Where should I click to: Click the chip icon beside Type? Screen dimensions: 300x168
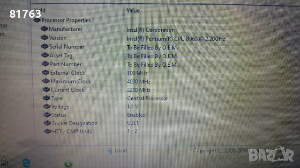pyautogui.click(x=46, y=98)
